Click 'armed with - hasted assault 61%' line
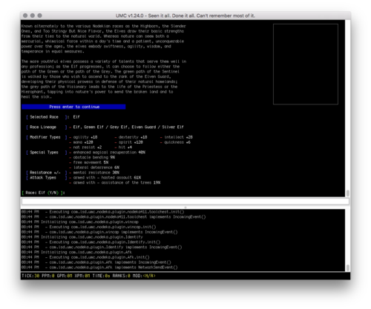 (x=107, y=177)
